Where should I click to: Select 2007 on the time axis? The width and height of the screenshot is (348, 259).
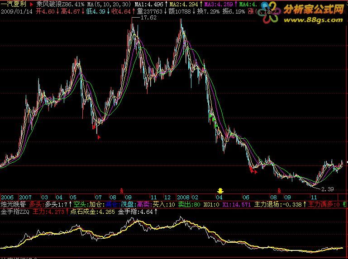point(25,197)
